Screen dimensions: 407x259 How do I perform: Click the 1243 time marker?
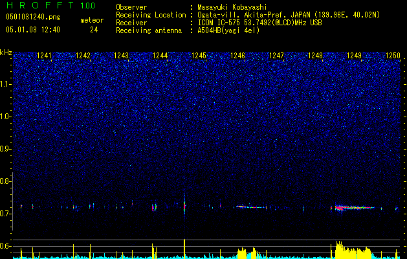[122, 56]
